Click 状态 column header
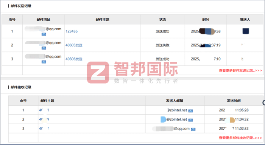 pyautogui.click(x=162, y=20)
